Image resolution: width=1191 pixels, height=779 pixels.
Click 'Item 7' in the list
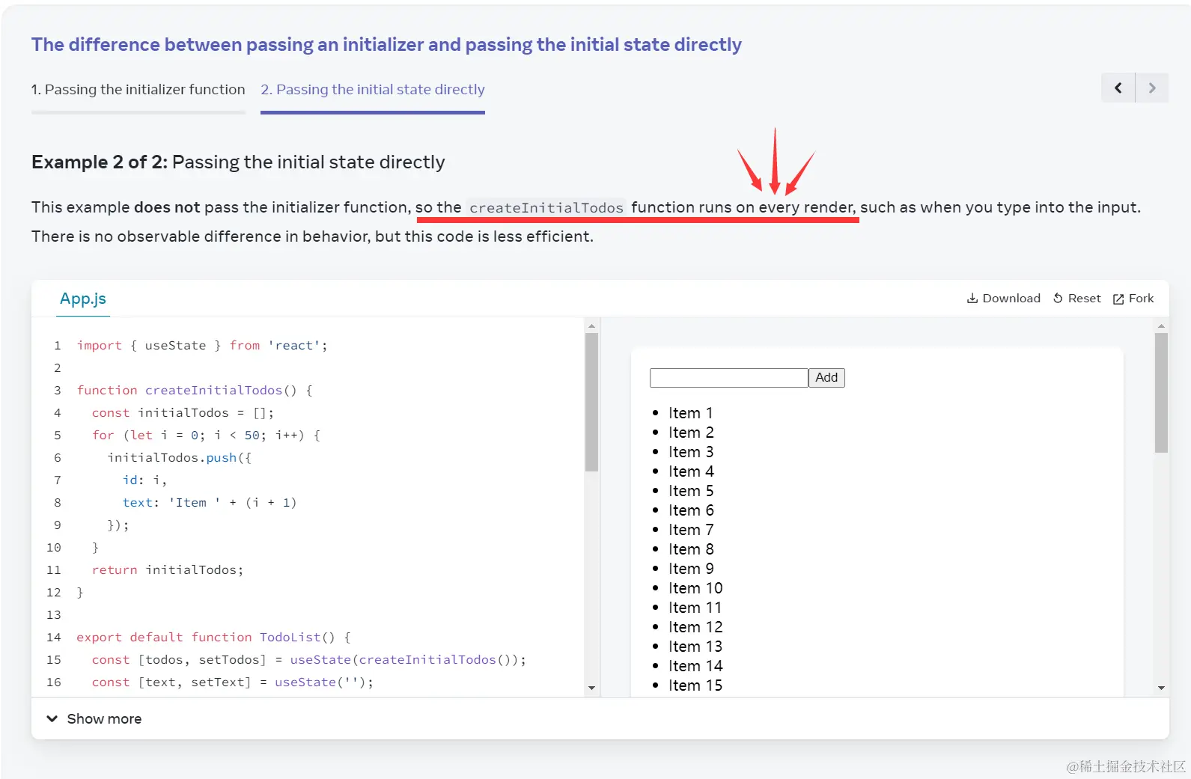pos(691,530)
